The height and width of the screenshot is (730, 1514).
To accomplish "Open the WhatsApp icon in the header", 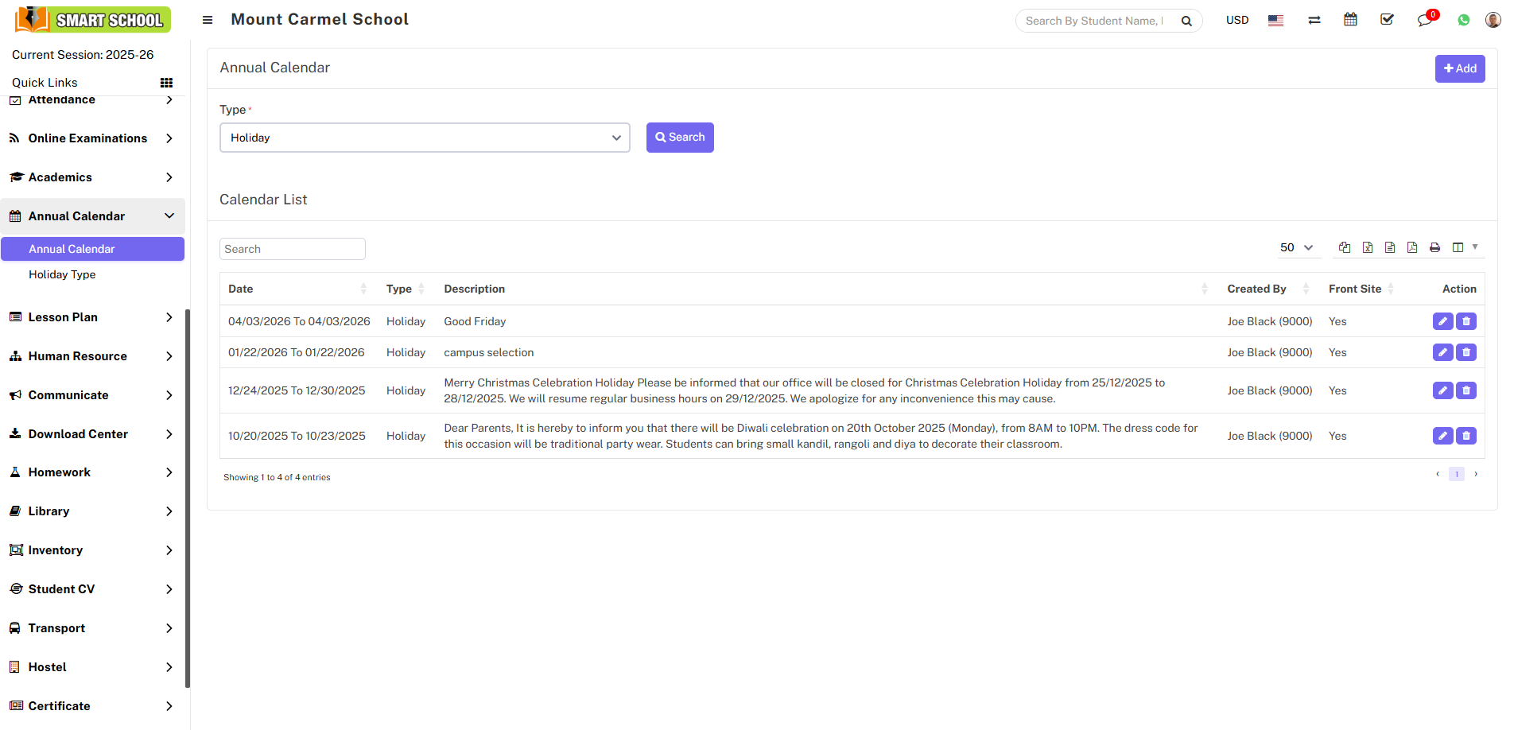I will 1463,20.
